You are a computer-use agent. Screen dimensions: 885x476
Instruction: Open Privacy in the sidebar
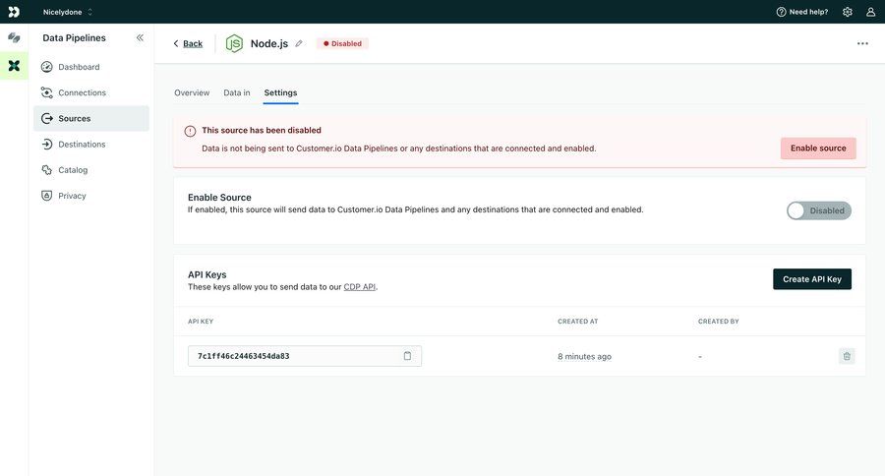pyautogui.click(x=91, y=196)
